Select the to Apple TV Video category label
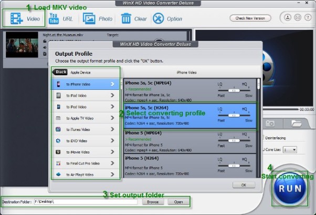The width and height of the screenshot is (316, 215). pos(80,118)
